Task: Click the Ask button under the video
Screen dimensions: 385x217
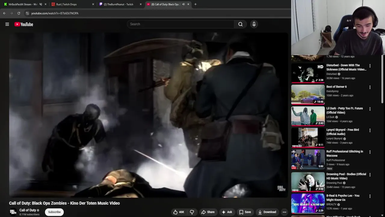Action: pos(227,212)
